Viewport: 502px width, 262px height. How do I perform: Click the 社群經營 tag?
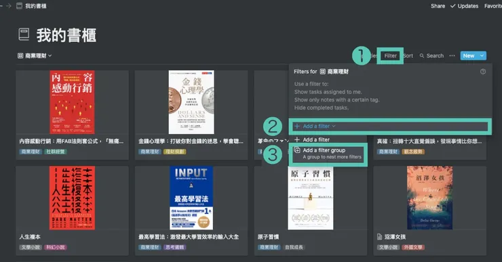tap(55, 152)
